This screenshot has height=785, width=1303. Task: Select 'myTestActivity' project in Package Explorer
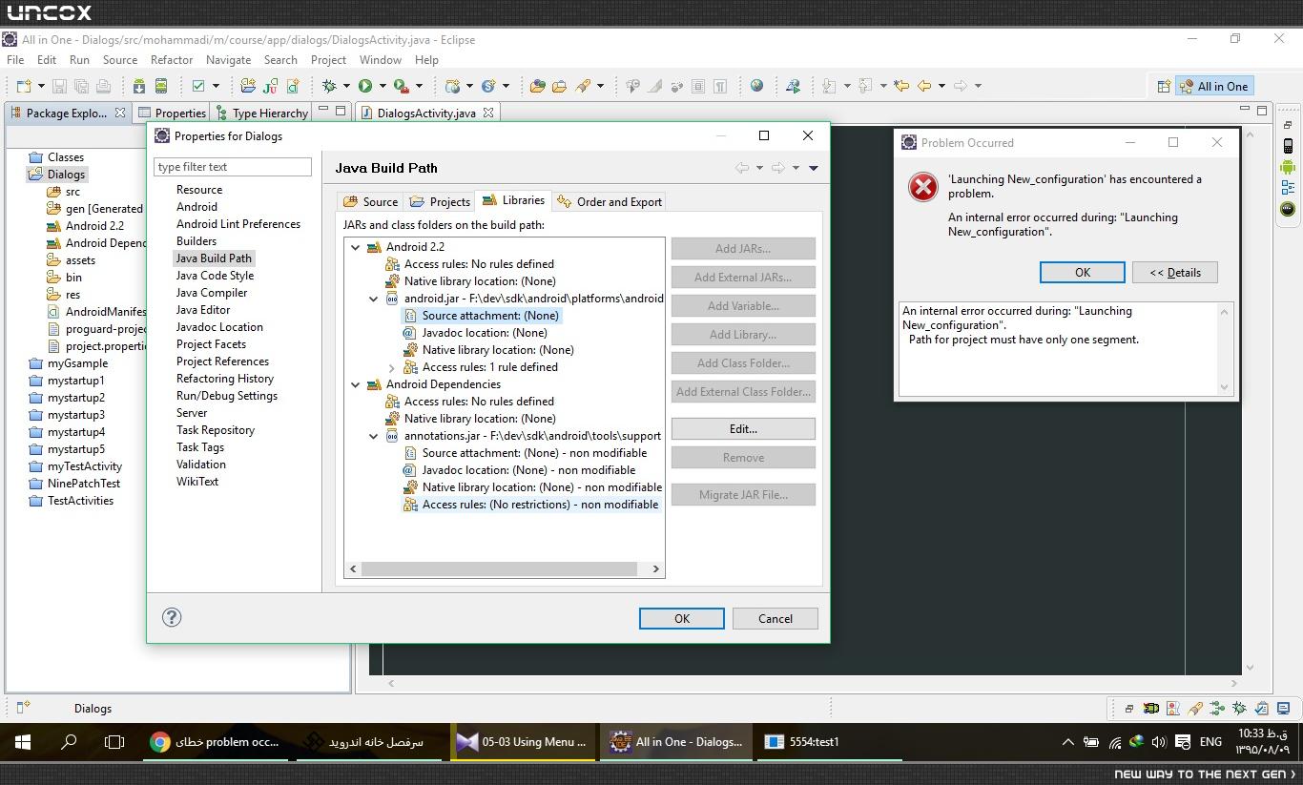point(85,466)
